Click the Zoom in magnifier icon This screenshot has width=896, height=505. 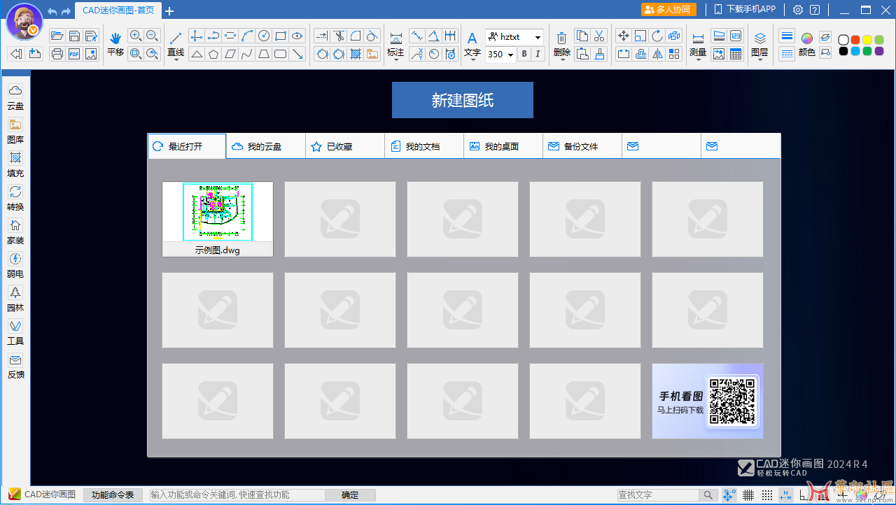point(136,36)
